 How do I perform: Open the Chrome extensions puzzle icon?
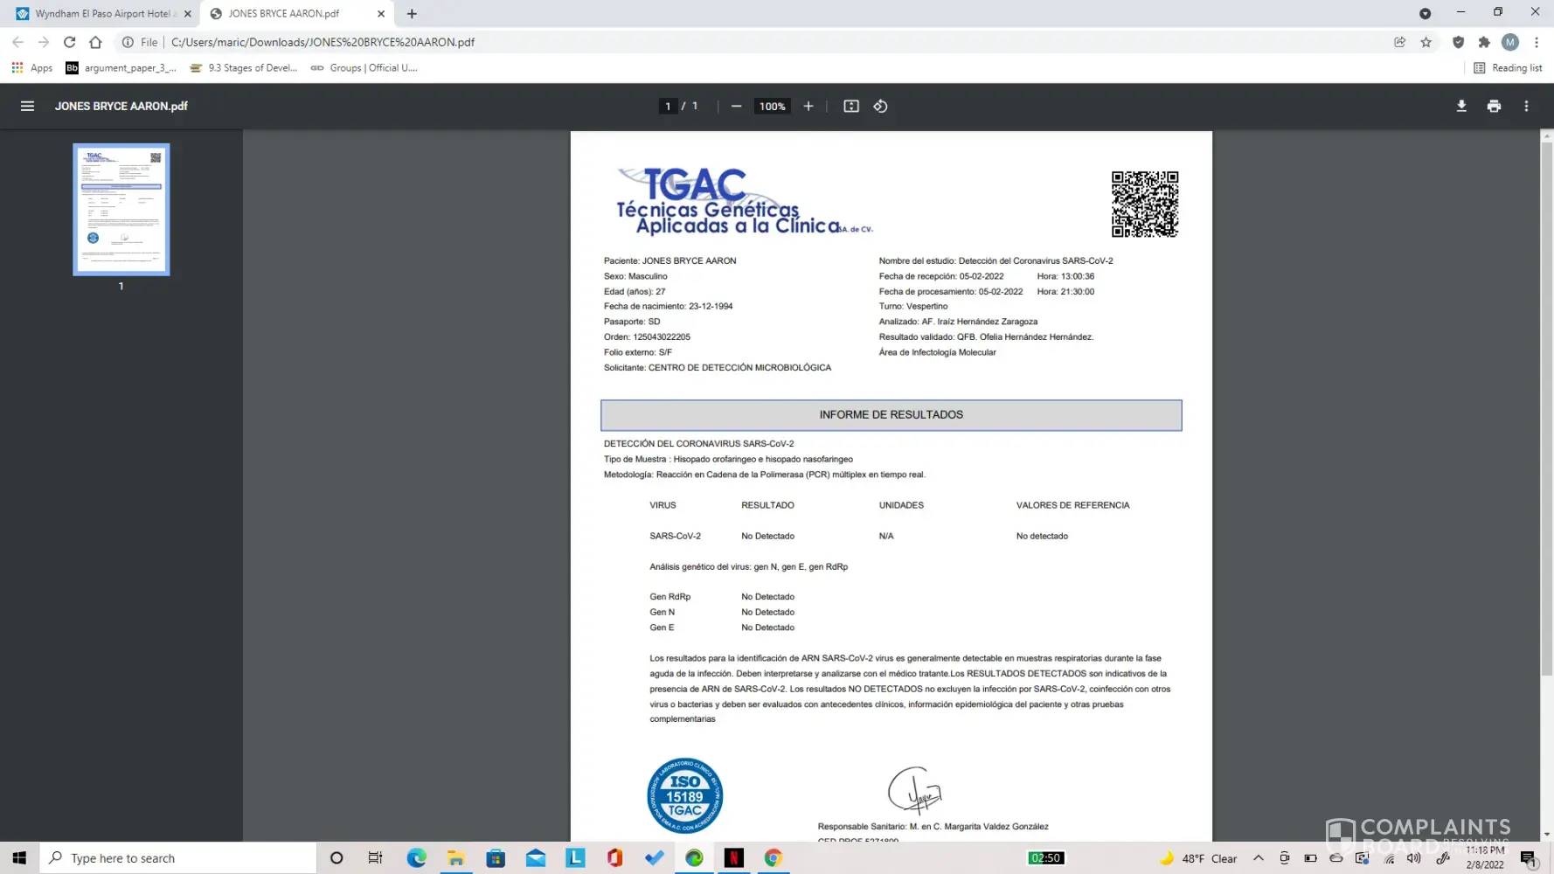pos(1483,42)
